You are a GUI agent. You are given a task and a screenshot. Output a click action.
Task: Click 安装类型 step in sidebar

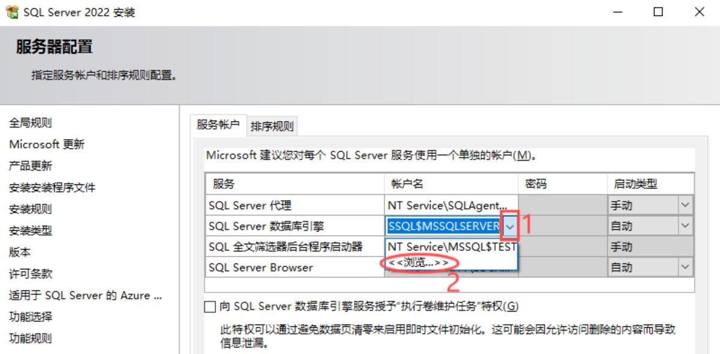click(x=31, y=231)
